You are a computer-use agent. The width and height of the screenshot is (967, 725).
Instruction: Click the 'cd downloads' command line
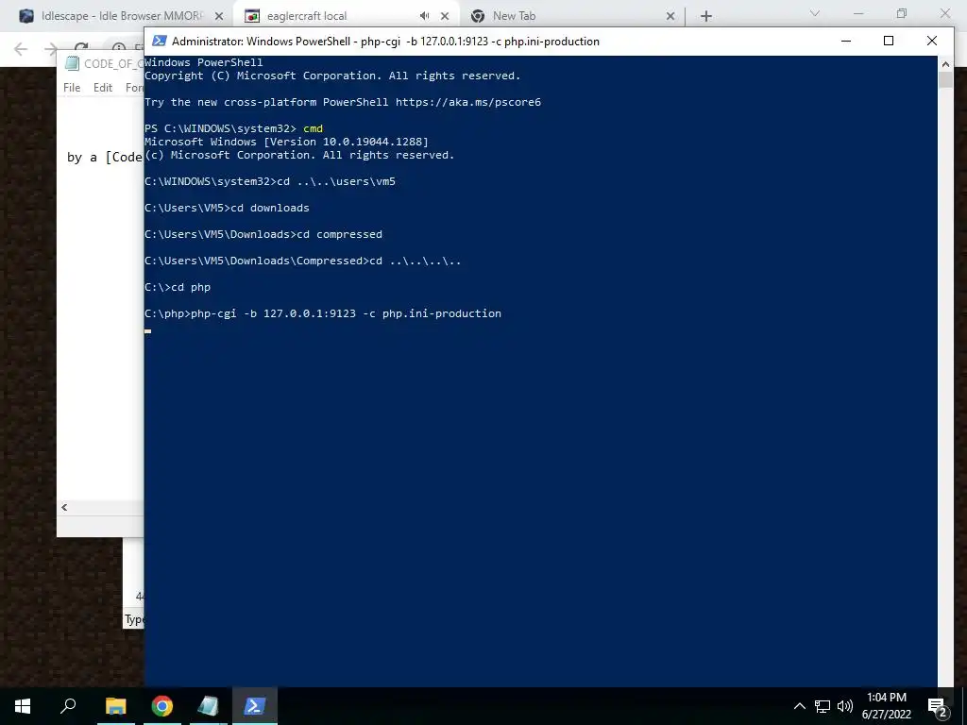227,208
